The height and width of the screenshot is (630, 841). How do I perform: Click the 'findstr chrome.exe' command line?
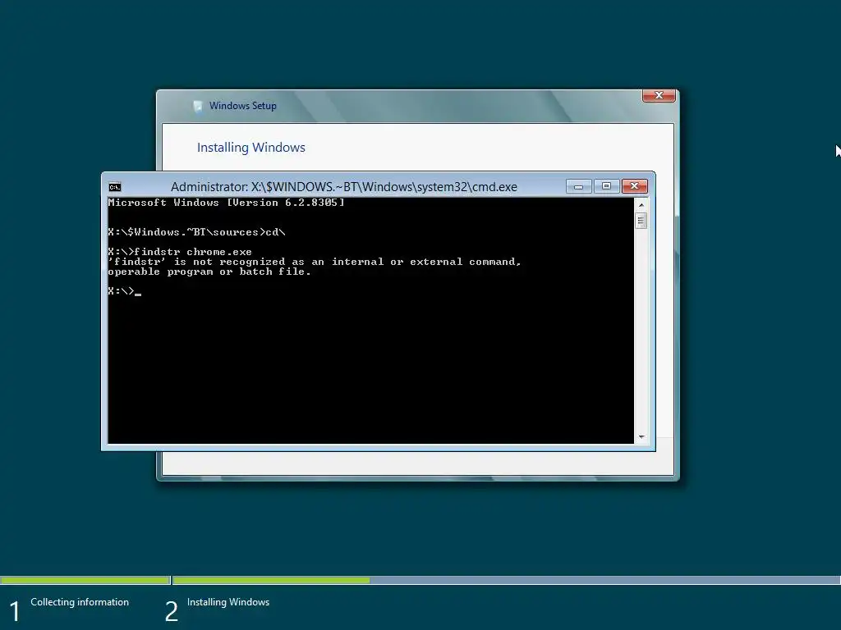(x=180, y=252)
